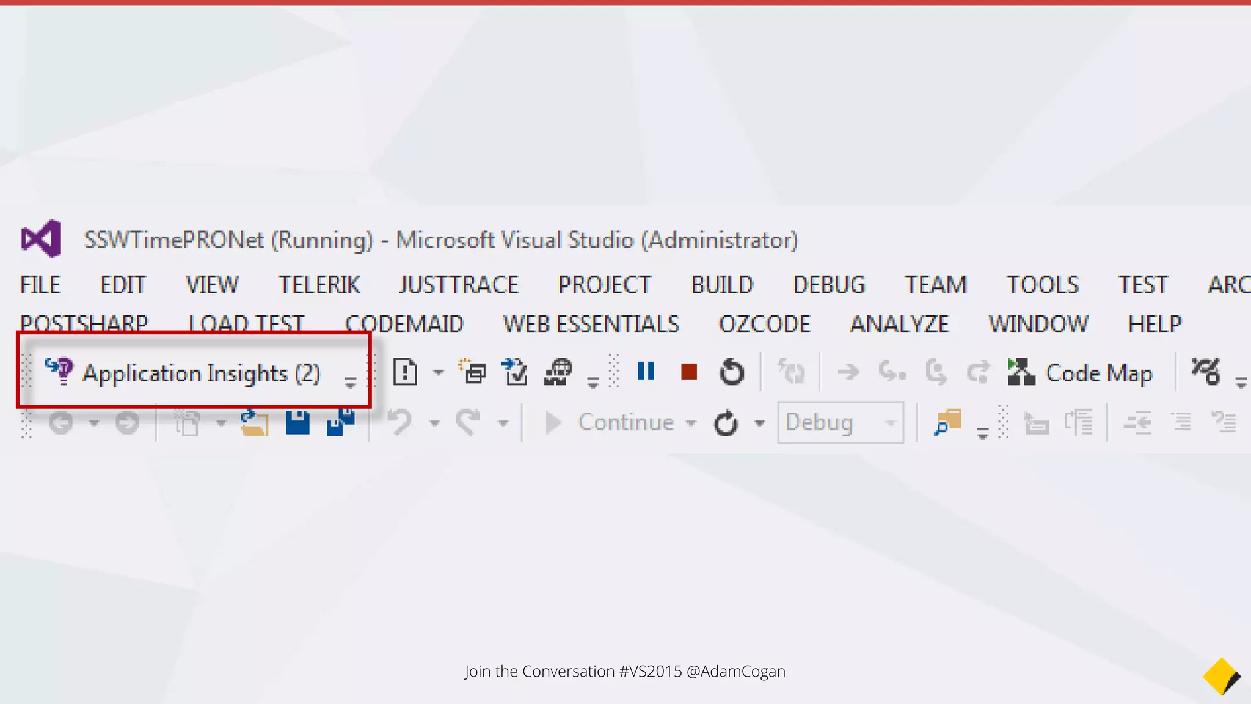Image resolution: width=1251 pixels, height=704 pixels.
Task: Click the stacked windows toolbar icon
Action: [x=472, y=371]
